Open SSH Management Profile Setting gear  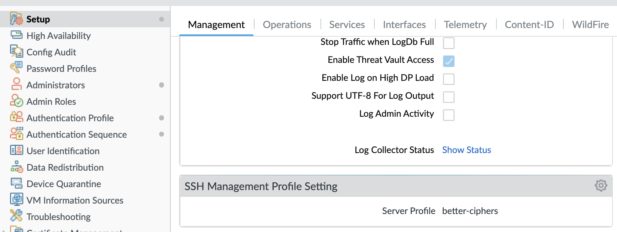coord(601,186)
